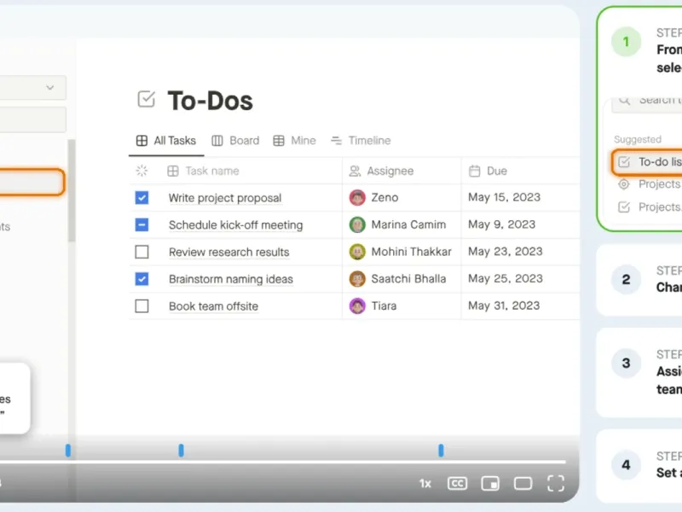Click the Mine tab's table icon
The width and height of the screenshot is (682, 512).
[279, 141]
